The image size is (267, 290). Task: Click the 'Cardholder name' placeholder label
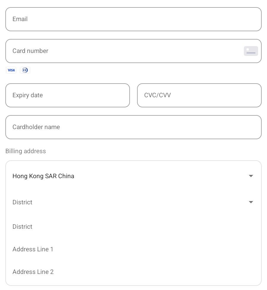(x=36, y=127)
